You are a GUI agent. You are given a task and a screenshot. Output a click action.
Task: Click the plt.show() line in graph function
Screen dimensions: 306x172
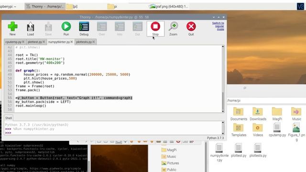coord(34,82)
